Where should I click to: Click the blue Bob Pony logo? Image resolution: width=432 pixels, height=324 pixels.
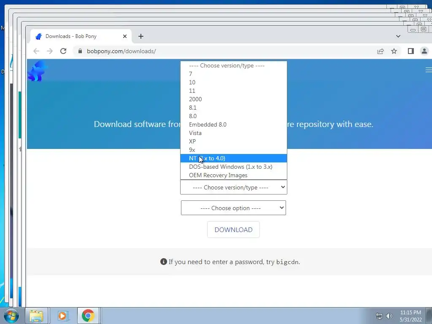38,71
